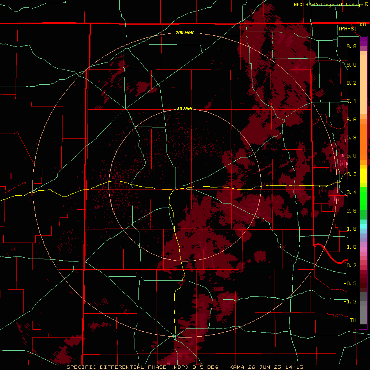The image size is (370, 370).
Task: Click the 2.6 legend value
Action: pyautogui.click(x=351, y=211)
